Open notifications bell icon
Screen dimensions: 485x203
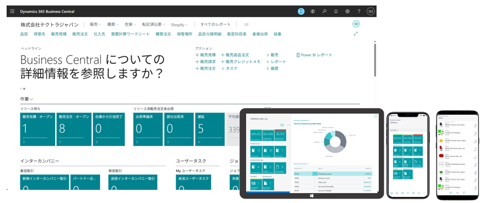tap(336, 12)
